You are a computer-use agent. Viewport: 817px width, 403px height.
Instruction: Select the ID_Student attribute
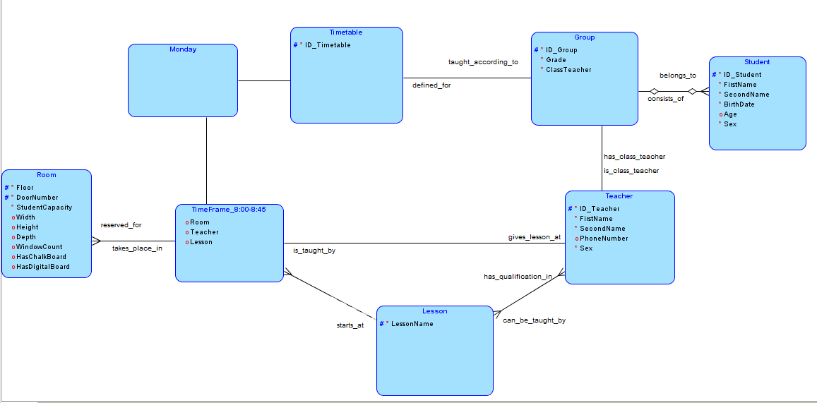[x=742, y=74]
